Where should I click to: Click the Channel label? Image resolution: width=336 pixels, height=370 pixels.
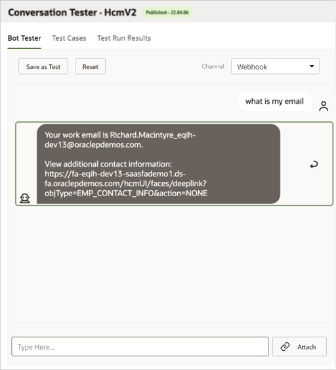213,66
